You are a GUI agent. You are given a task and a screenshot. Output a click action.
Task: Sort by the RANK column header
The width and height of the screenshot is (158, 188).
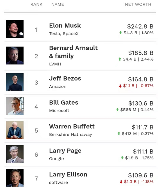click(37, 5)
